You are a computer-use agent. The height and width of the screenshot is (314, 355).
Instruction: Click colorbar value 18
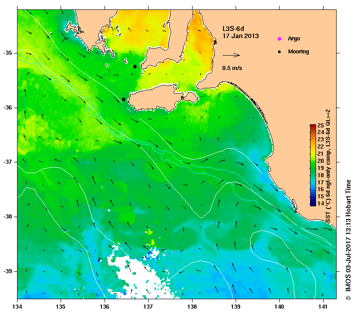click(x=320, y=175)
